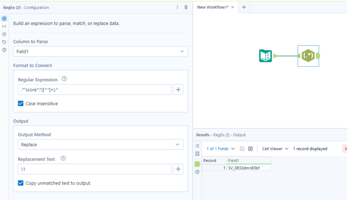This screenshot has width=347, height=200.
Task: Open the RegEx tool Configuration gear icon
Action: coord(4,19)
